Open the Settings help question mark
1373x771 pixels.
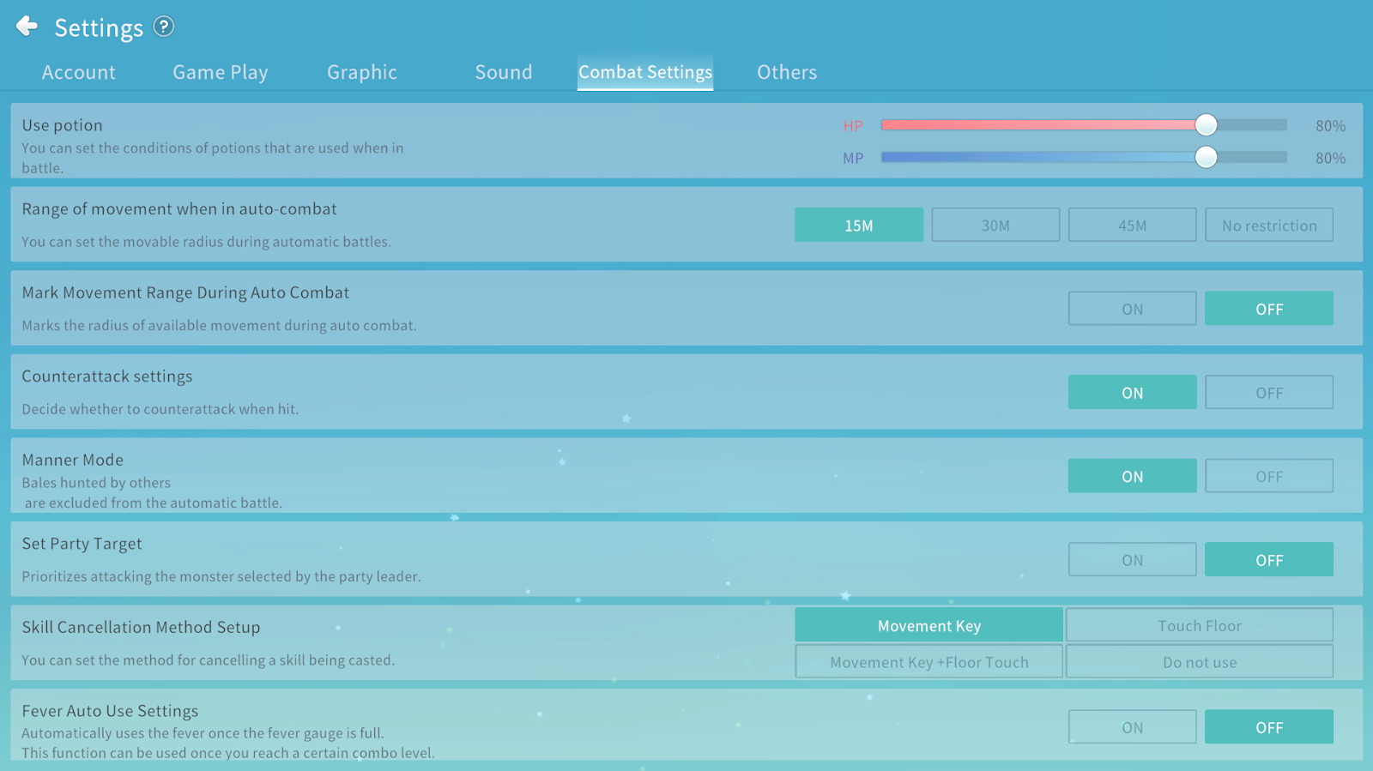163,27
